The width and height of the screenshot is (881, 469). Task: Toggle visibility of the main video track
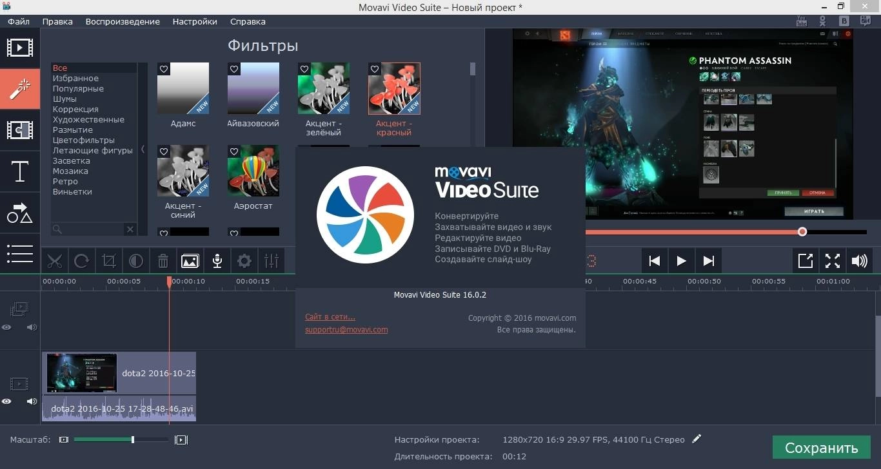6,401
